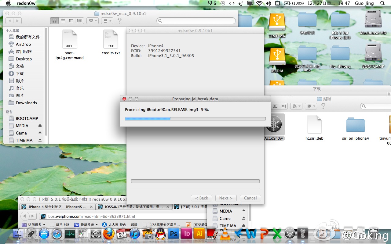391x244 pixels.
Task: Switch 越狱 window to Cover Flow view
Action: pos(283,106)
